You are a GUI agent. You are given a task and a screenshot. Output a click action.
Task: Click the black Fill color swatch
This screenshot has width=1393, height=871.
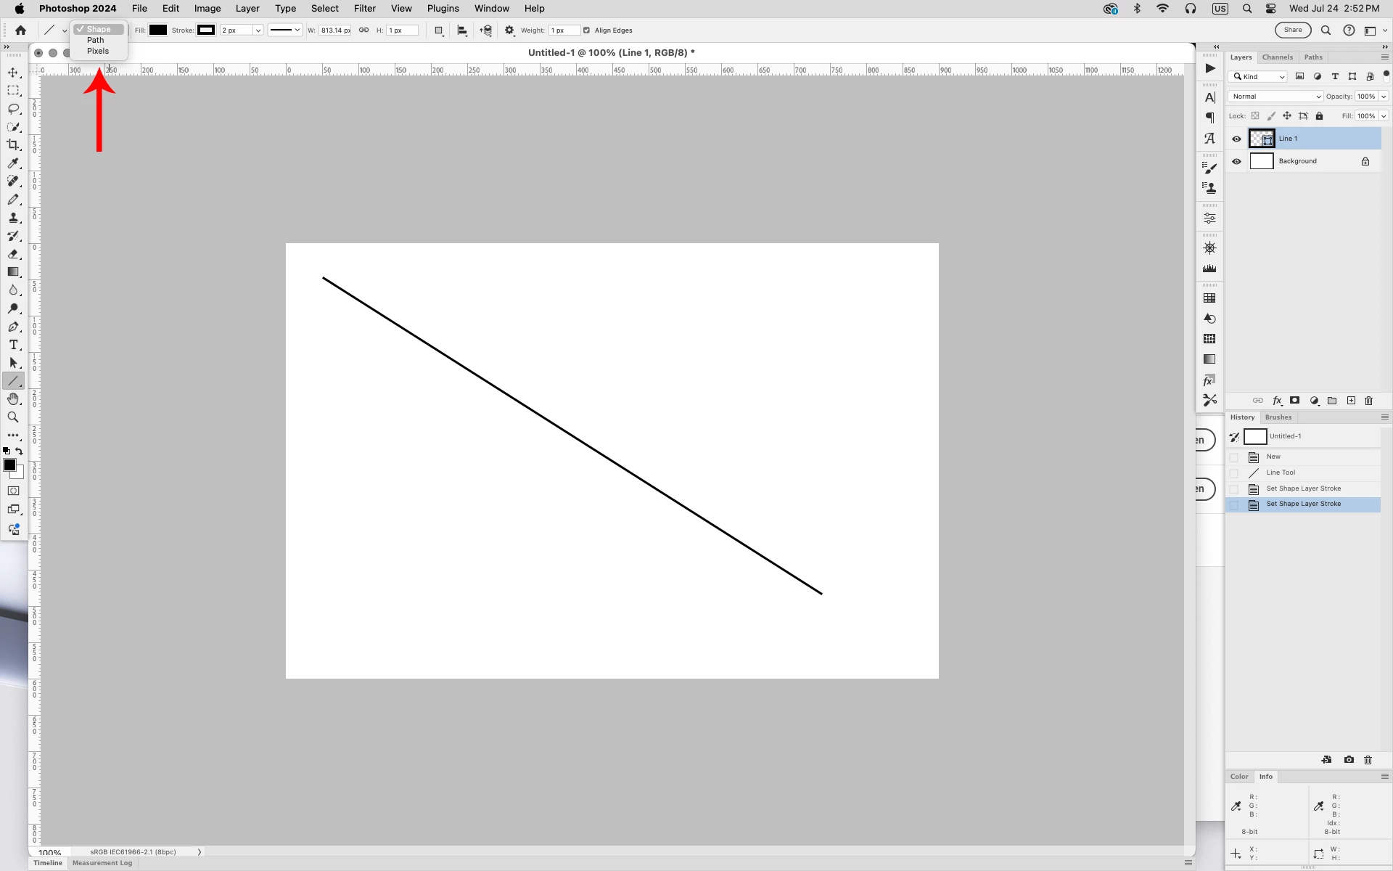pos(158,30)
